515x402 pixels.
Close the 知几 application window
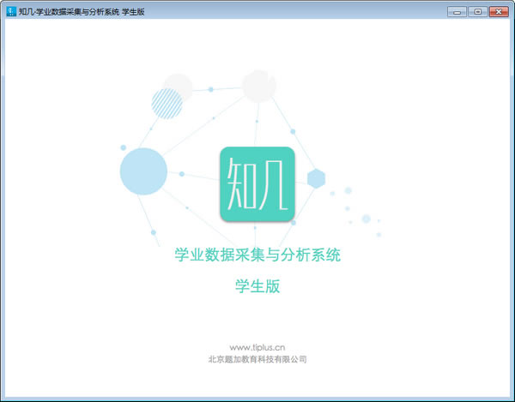pyautogui.click(x=499, y=12)
